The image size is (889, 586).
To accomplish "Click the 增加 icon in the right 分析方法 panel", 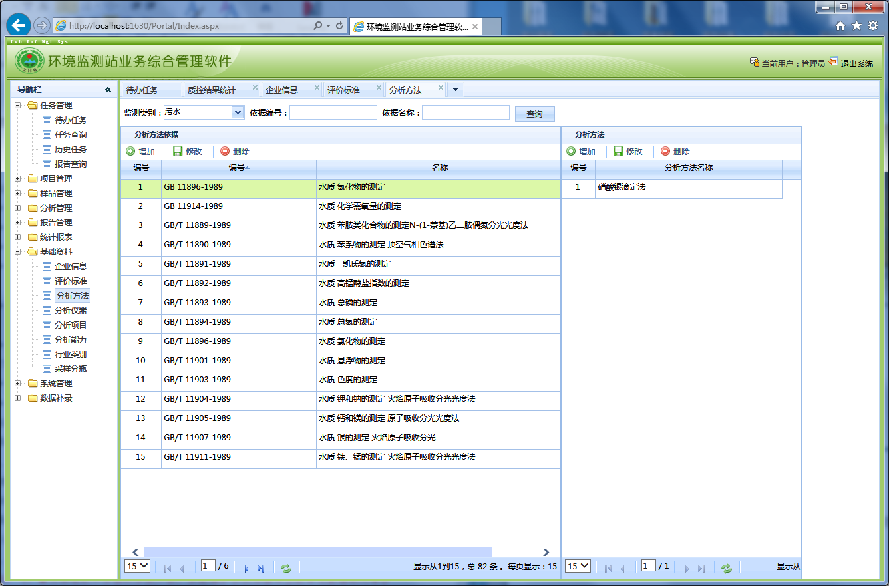I will tap(571, 152).
